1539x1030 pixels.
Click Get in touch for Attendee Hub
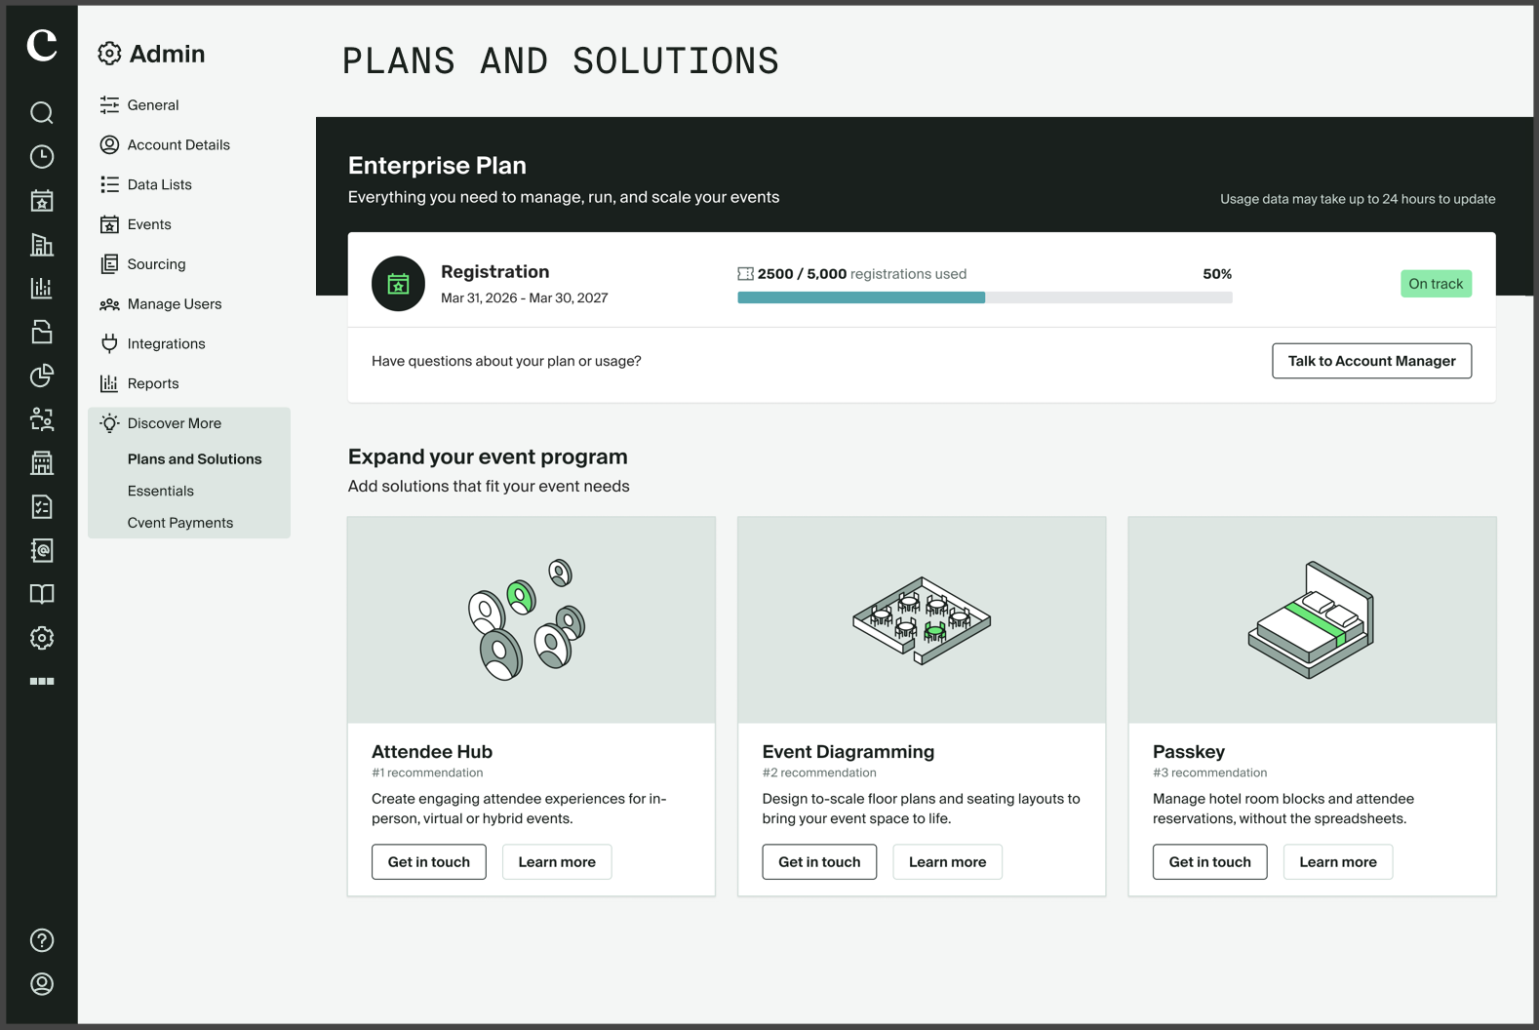(429, 862)
